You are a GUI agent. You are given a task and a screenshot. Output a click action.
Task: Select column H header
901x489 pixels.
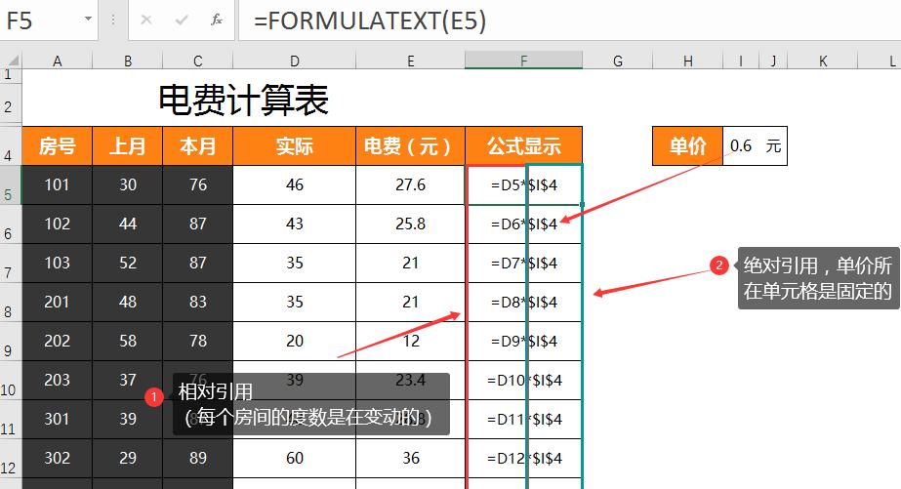pos(688,61)
